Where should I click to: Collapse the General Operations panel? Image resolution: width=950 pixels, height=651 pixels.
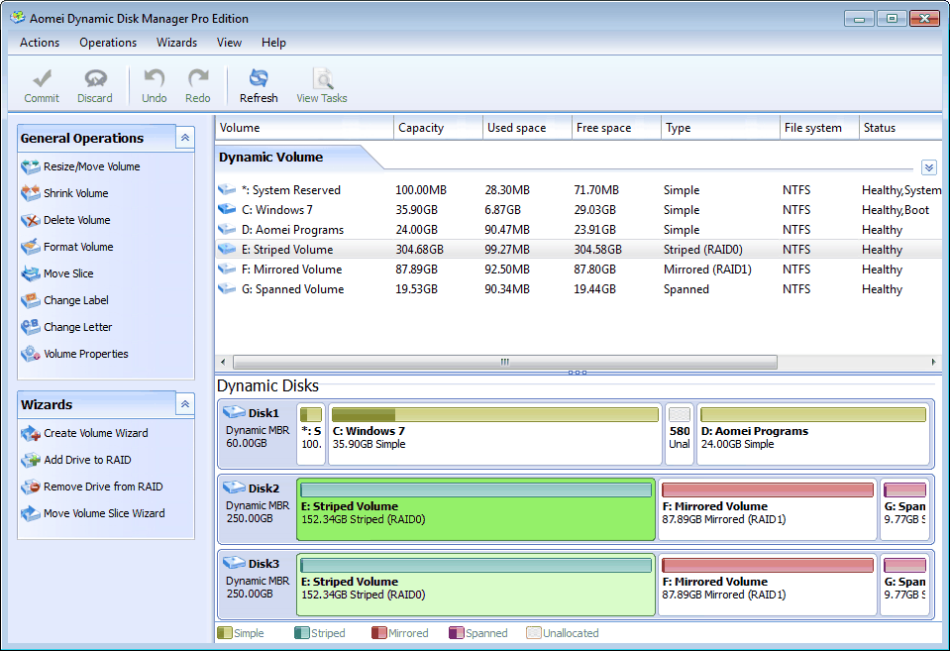click(185, 138)
